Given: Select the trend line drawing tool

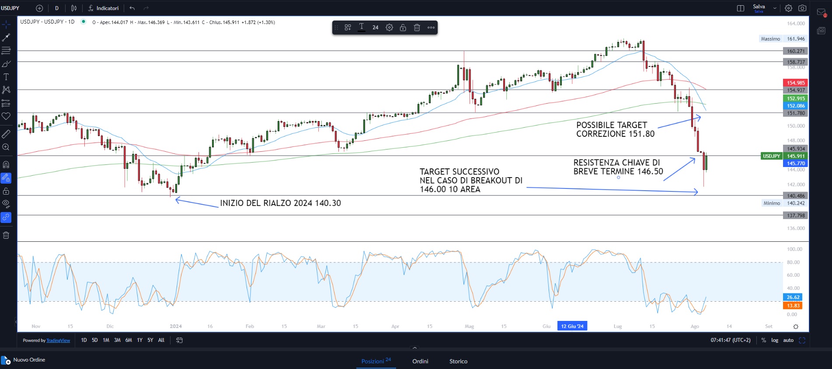Looking at the screenshot, I should coord(6,38).
